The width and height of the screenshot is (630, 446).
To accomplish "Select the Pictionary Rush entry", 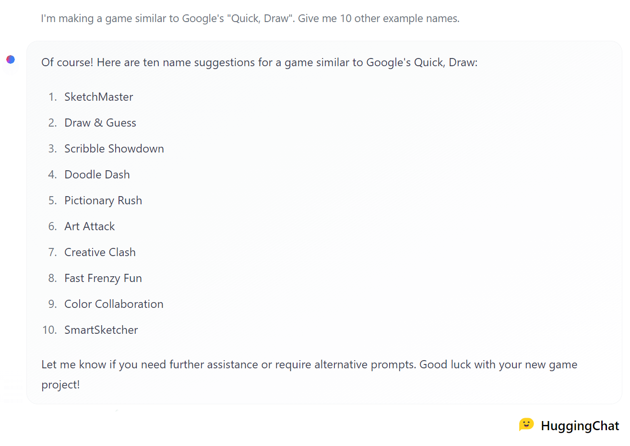I will pyautogui.click(x=103, y=200).
